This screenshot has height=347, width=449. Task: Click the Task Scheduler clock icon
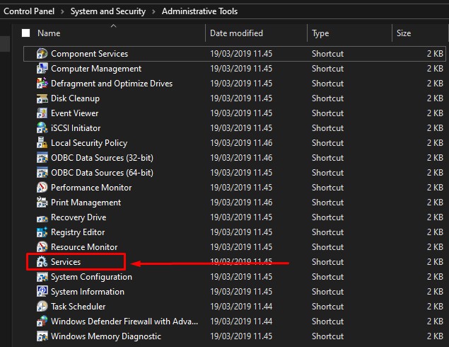coord(42,307)
